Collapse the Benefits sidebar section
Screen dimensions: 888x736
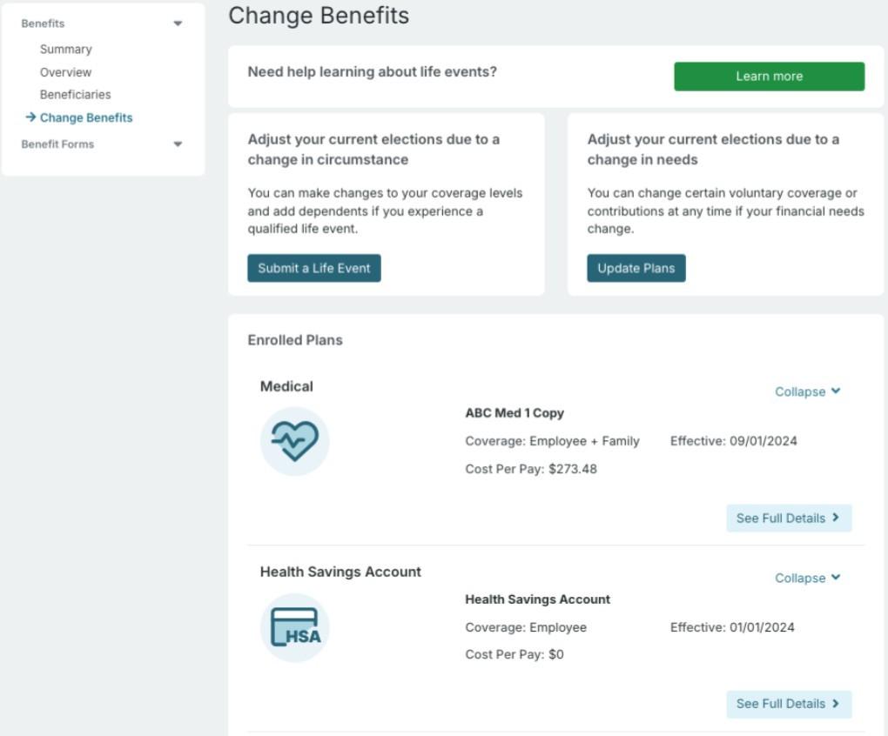click(x=178, y=23)
